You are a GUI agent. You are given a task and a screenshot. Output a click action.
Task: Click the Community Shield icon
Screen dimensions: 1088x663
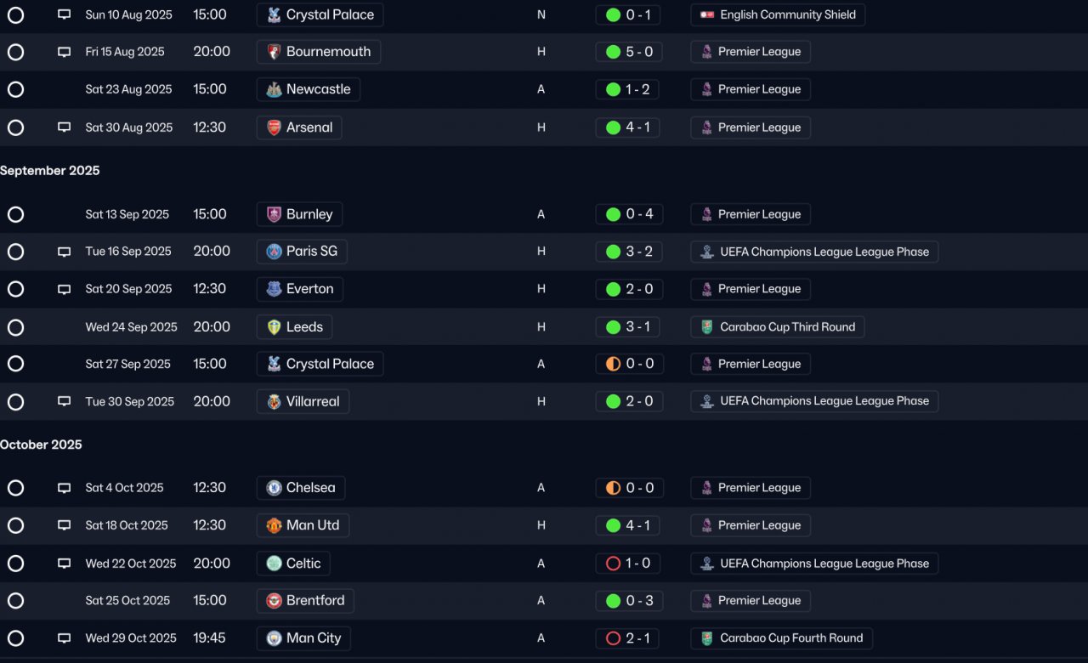(x=707, y=14)
